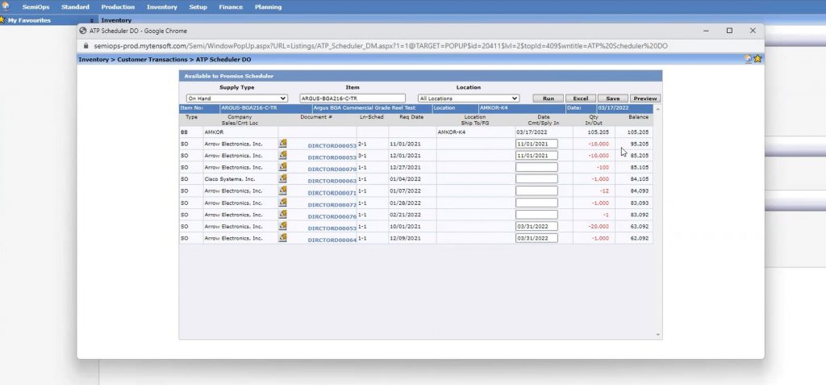The image size is (826, 385).
Task: Click the Run button
Action: 549,98
